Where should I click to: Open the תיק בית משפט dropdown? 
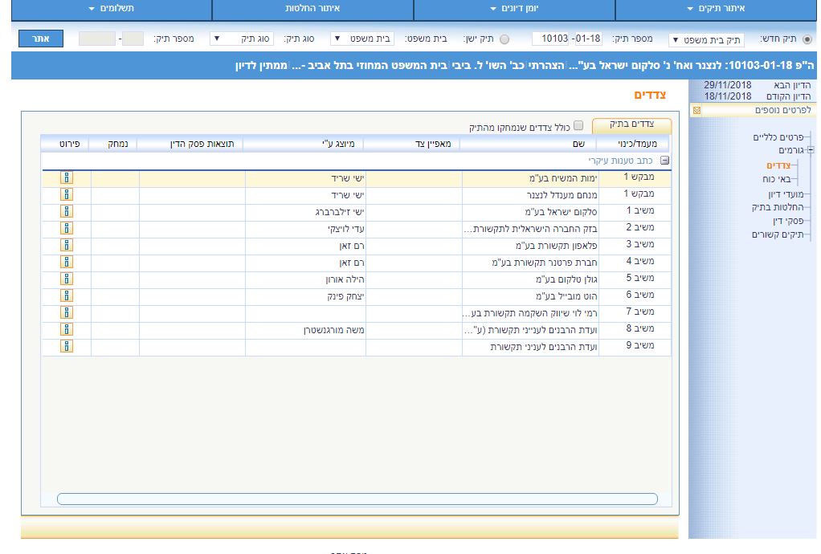pyautogui.click(x=706, y=40)
